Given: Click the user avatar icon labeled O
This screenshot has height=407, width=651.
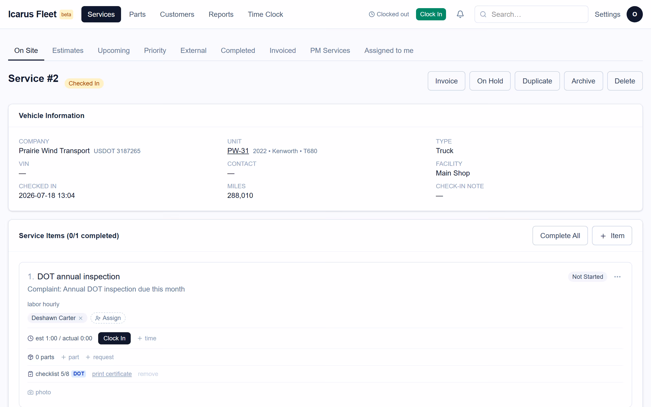Looking at the screenshot, I should 634,14.
